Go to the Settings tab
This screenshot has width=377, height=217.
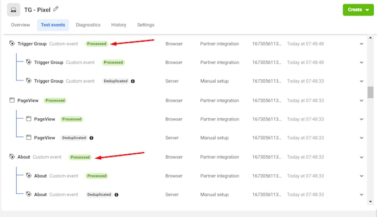coord(146,25)
